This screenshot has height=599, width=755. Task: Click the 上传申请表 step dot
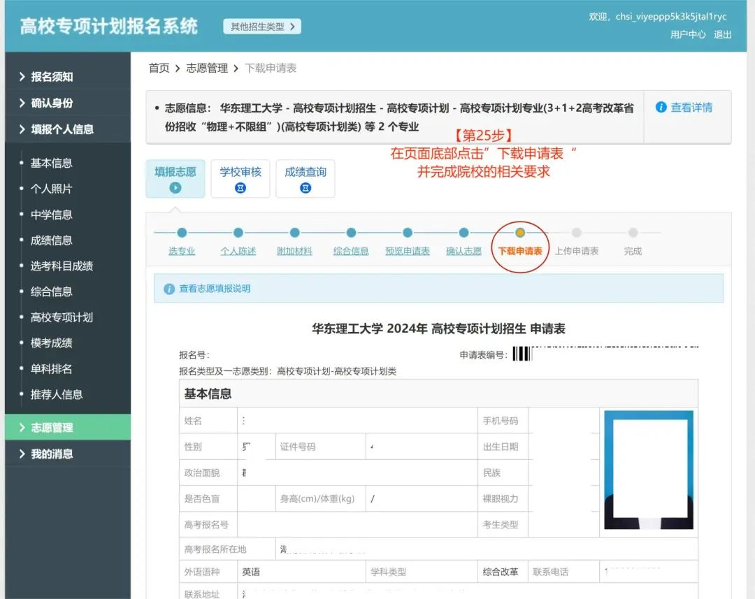click(x=576, y=232)
